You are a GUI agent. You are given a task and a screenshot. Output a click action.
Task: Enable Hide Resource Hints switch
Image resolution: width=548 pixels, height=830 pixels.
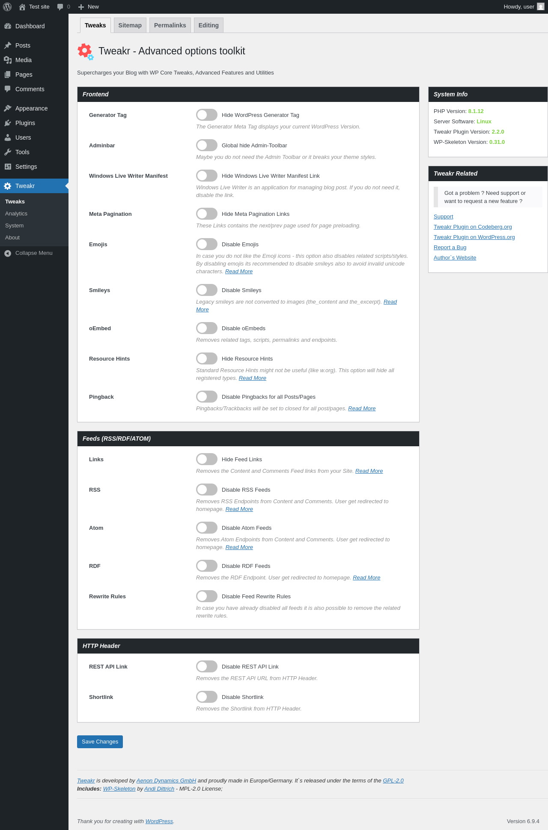tap(207, 358)
